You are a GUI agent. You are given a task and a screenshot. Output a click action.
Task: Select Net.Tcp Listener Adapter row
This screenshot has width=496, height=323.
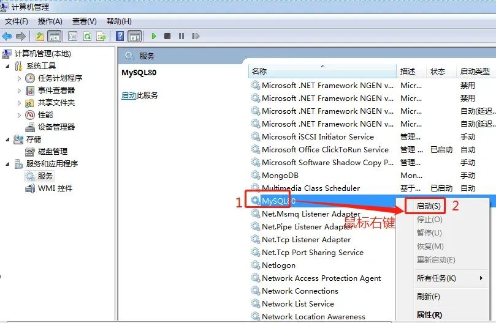click(x=322, y=239)
